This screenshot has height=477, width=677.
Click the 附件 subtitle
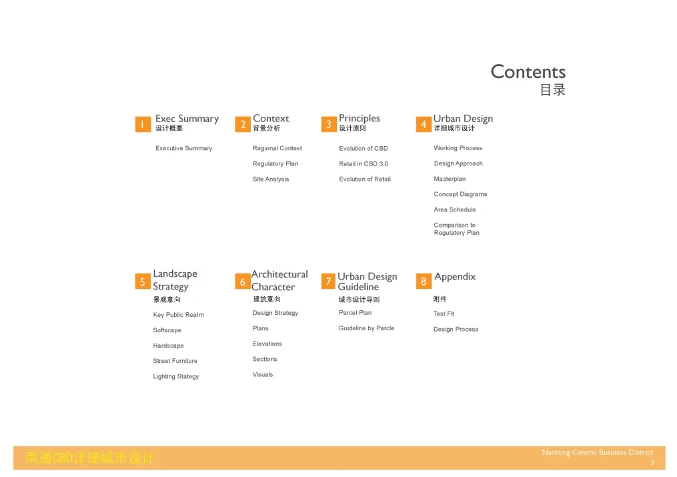[440, 299]
